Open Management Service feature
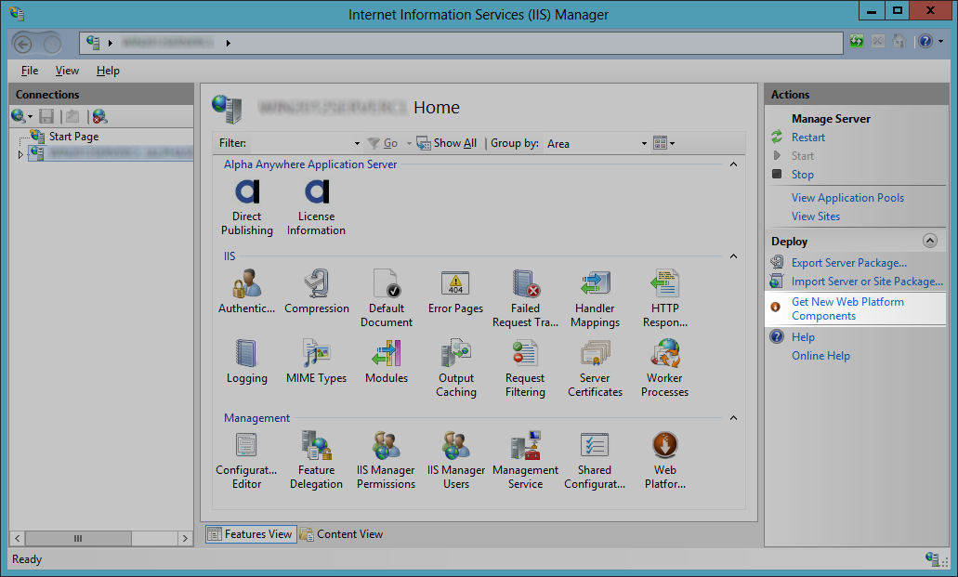Viewport: 958px width, 577px height. 525,460
